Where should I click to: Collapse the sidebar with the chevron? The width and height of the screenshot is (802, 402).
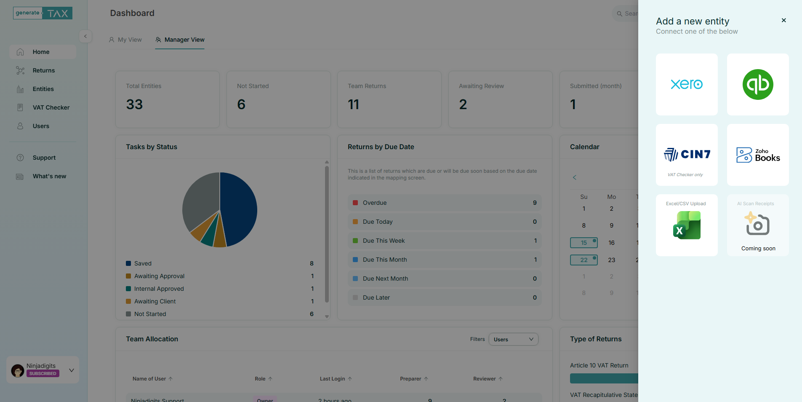pyautogui.click(x=85, y=36)
